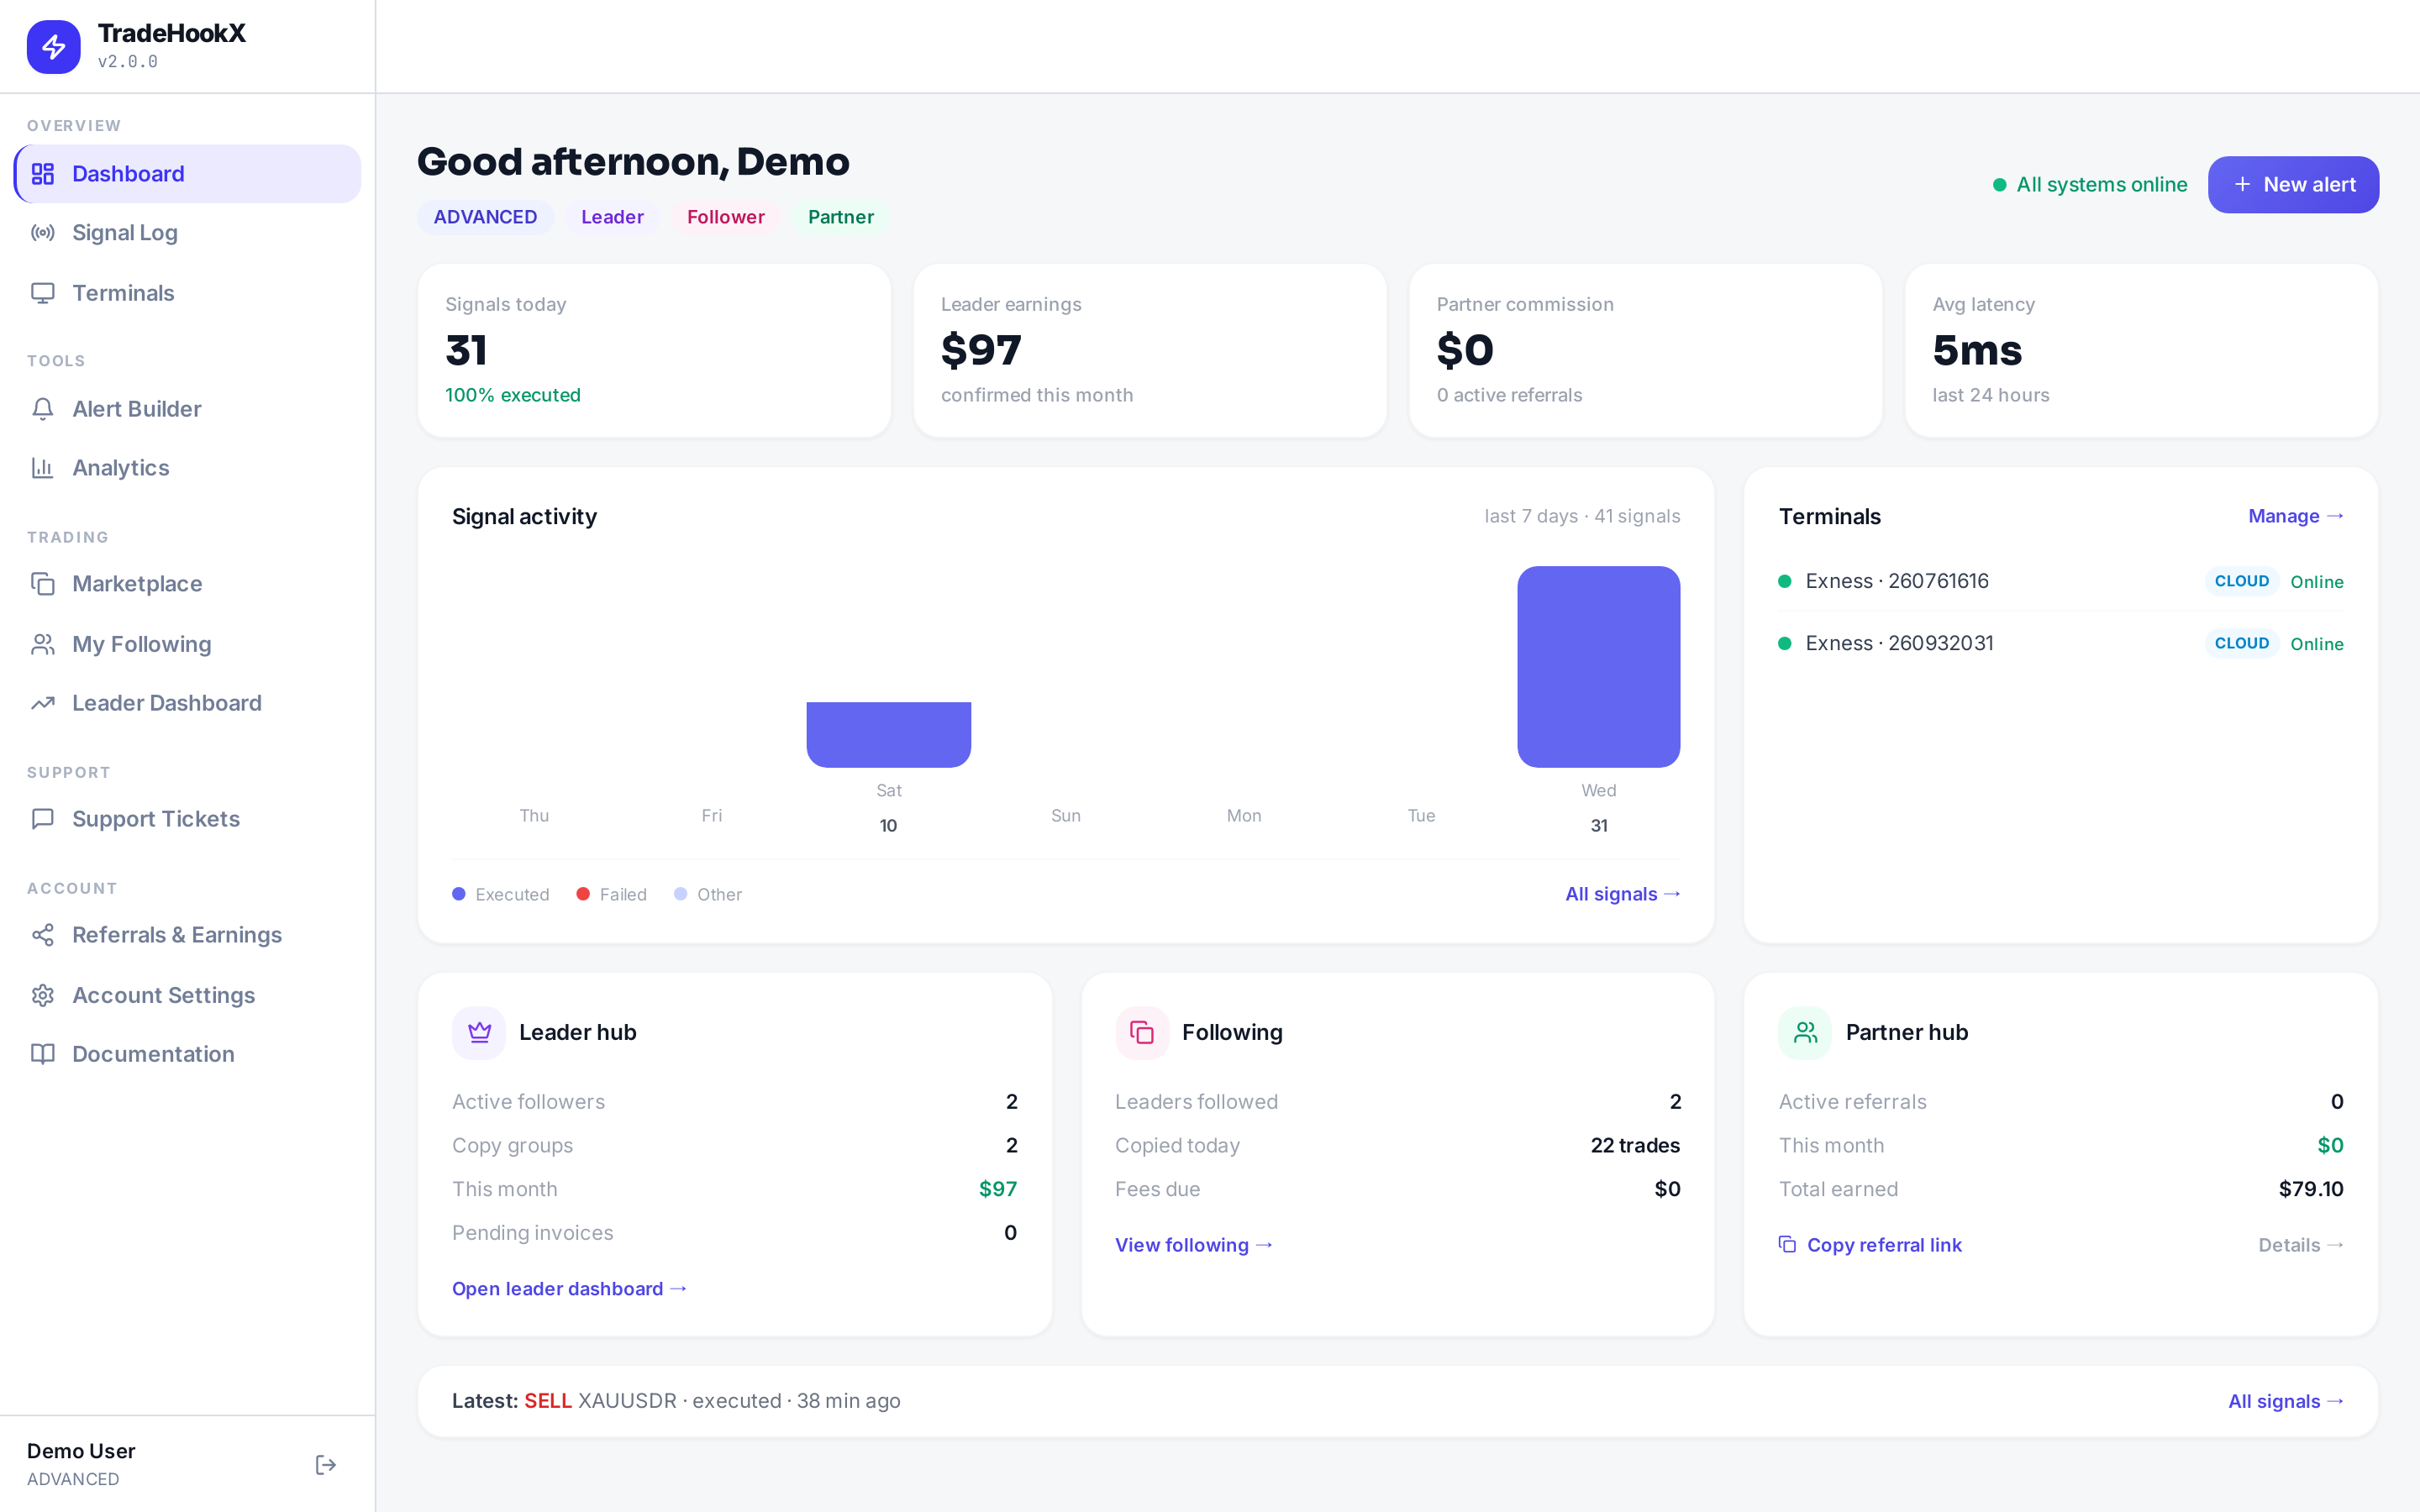Click the Dashboard grid icon in sidebar
The width and height of the screenshot is (2420, 1512).
click(x=43, y=174)
